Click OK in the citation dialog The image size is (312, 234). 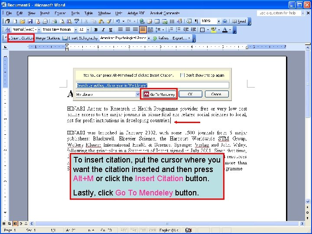pyautogui.click(x=190, y=94)
